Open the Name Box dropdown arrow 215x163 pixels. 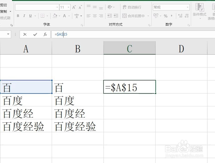click(x=8, y=34)
